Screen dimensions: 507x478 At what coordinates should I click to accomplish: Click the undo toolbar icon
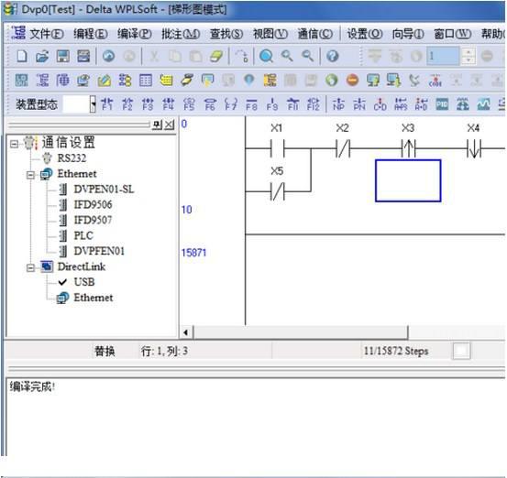(108, 56)
